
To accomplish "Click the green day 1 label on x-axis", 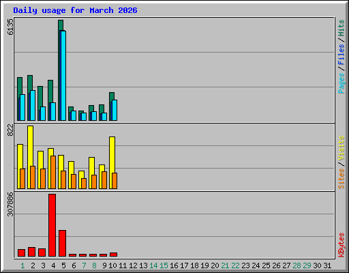I will point(22,265).
